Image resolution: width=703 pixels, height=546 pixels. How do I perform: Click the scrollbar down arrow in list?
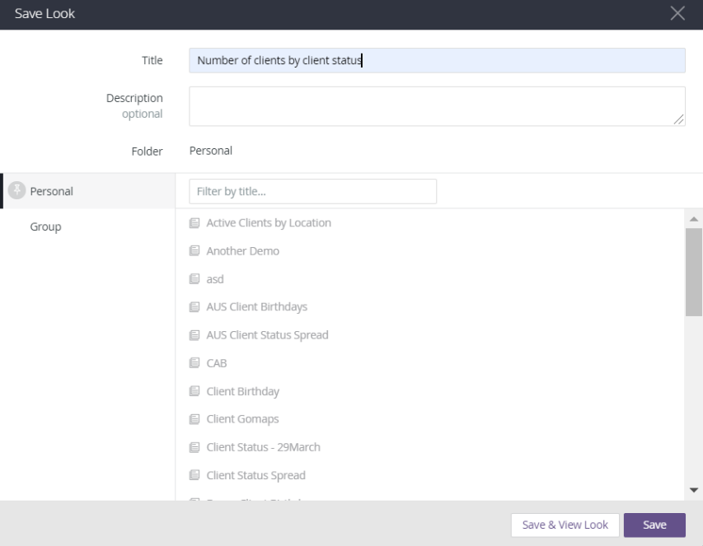pyautogui.click(x=693, y=490)
